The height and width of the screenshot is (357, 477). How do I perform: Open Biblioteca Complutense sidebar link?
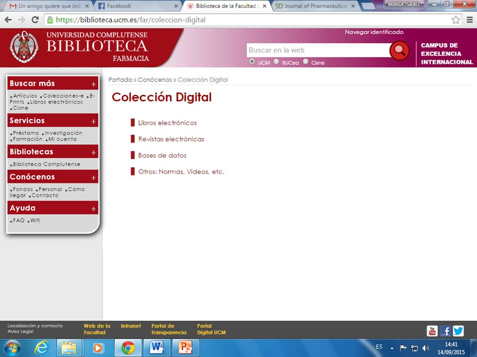(46, 164)
